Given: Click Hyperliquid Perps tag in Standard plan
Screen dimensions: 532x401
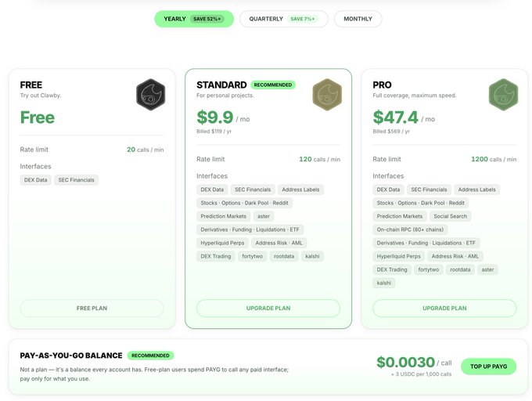Looking at the screenshot, I should click(222, 243).
